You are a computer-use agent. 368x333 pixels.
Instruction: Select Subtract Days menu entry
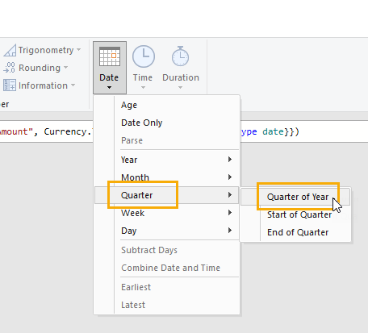(x=166, y=250)
